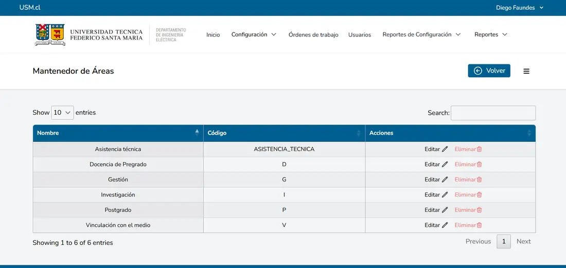Open the Show entries count dropdown
The width and height of the screenshot is (566, 268).
click(62, 113)
